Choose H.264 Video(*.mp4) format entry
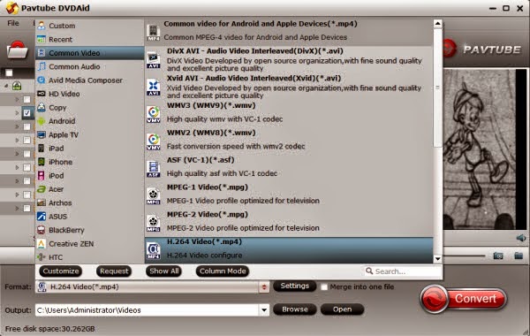This screenshot has height=336, width=530. point(289,250)
